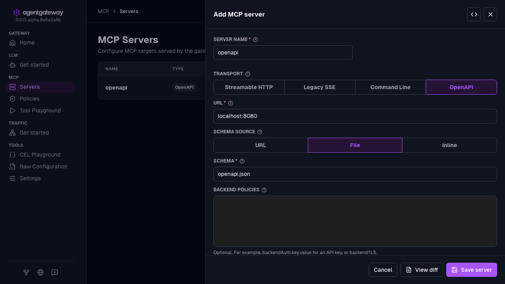Focus the URL input with localhost:8080
Viewport: 505px width, 284px height.
355,116
